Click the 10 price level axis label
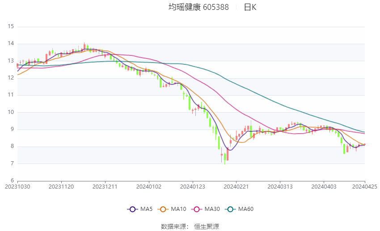Viewport: 380px width, 231px height. tap(11, 112)
